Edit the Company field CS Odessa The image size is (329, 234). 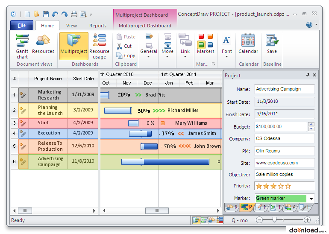[x=284, y=138]
